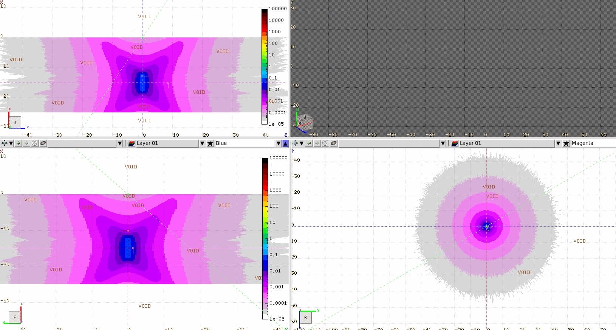This screenshot has width=616, height=330.
Task: Go back to previous view in left toolbar
Action: pyautogui.click(x=19, y=143)
